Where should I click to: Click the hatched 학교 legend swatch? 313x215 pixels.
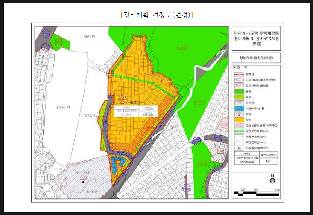pos(239,114)
